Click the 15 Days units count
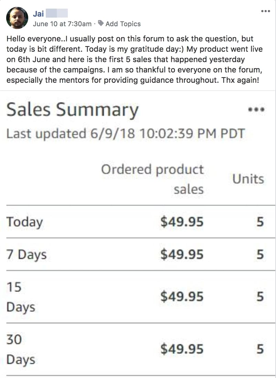 pos(260,297)
